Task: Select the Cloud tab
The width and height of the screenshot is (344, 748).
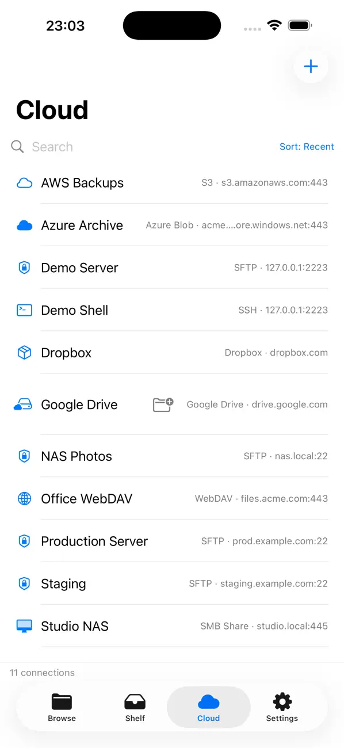Action: tap(208, 707)
